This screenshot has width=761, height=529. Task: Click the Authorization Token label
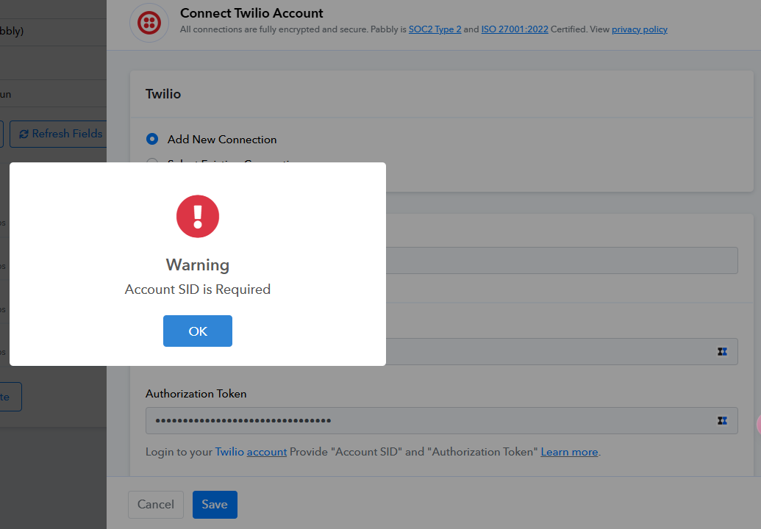(x=196, y=394)
